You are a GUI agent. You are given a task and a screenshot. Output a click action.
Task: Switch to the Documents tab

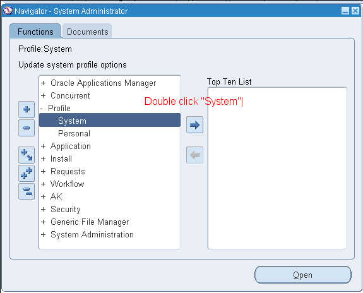pyautogui.click(x=87, y=32)
